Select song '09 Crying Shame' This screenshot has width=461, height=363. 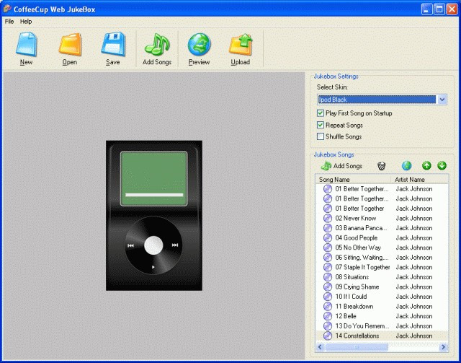tap(382, 287)
